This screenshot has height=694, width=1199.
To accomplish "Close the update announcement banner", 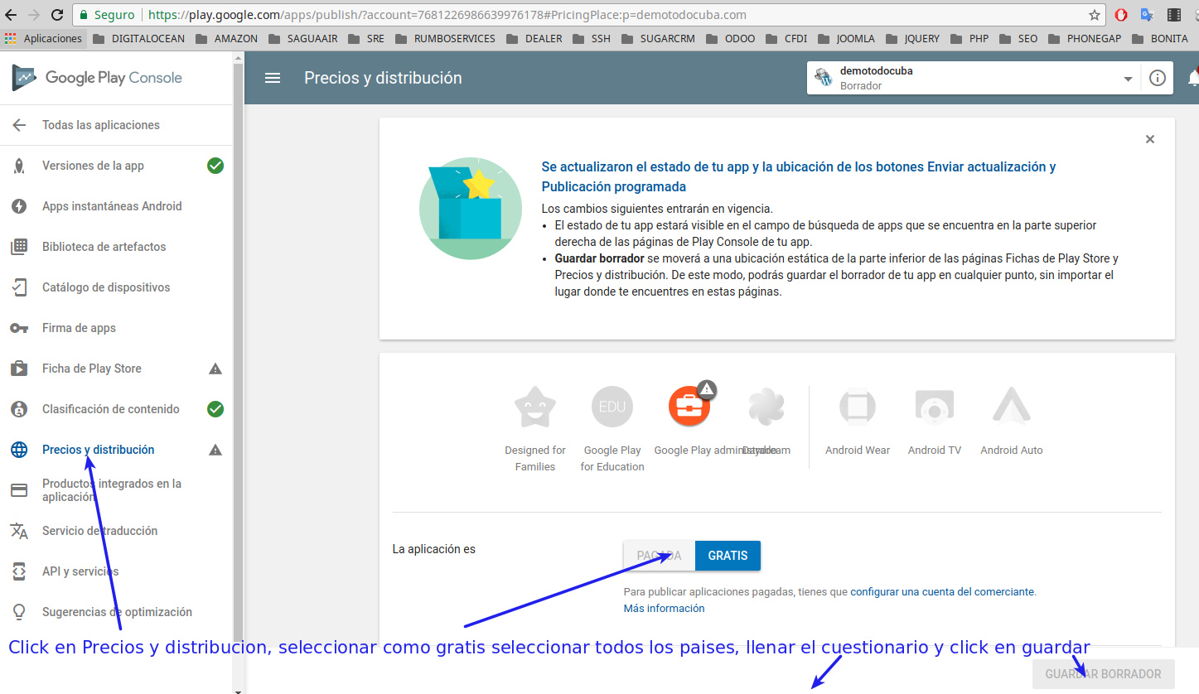I will click(x=1150, y=139).
